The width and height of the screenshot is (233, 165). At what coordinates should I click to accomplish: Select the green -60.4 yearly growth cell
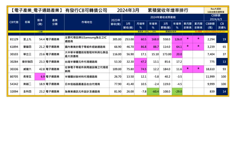[153, 91]
